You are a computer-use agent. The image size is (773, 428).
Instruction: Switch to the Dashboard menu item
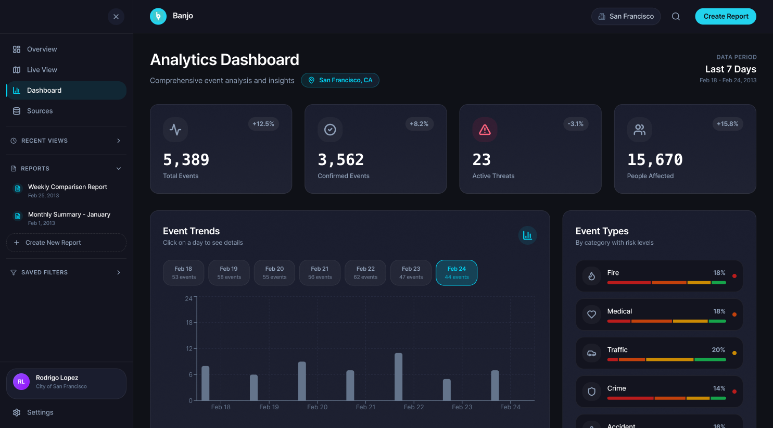[44, 90]
